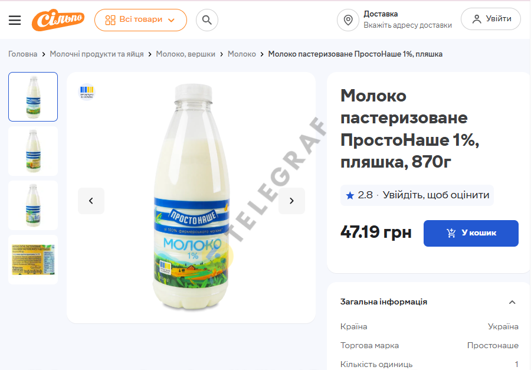The height and width of the screenshot is (370, 531).
Task: Show previous product image arrow
Action: point(91,201)
